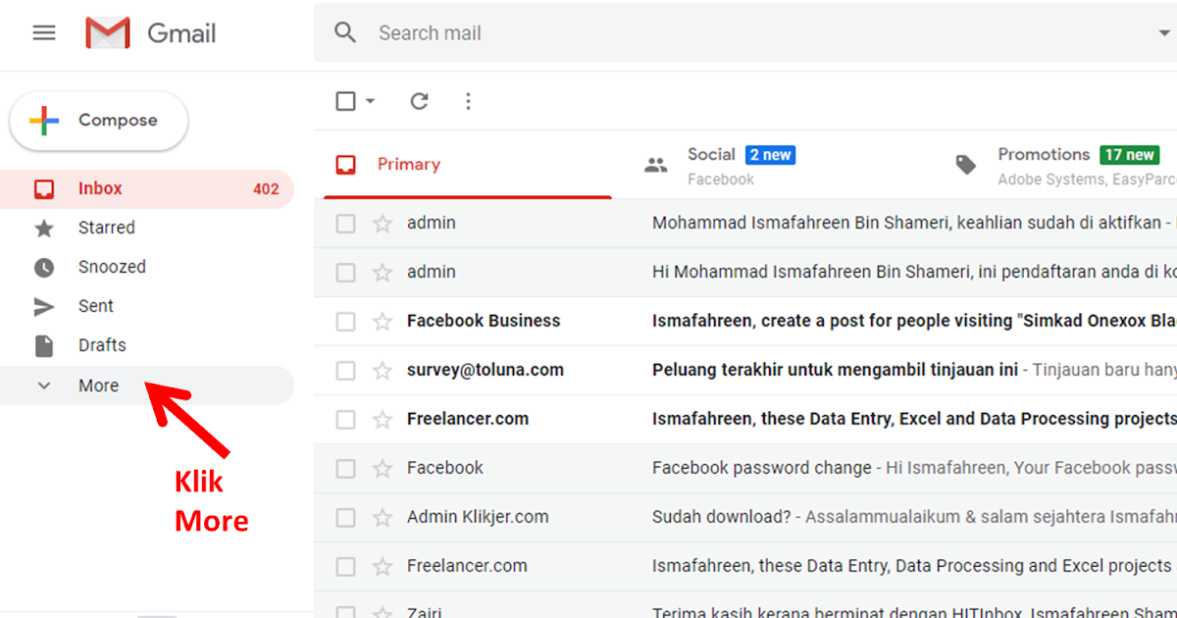Check the first admin email checkbox
Screen dimensions: 1177x618
click(345, 224)
